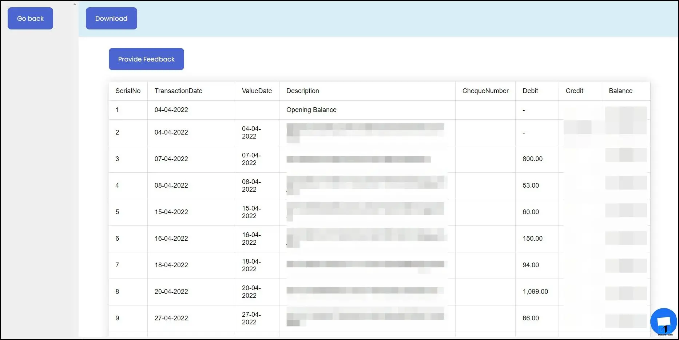Click transaction date 08-04-2022
Viewport: 679px width, 340px height.
tap(171, 185)
